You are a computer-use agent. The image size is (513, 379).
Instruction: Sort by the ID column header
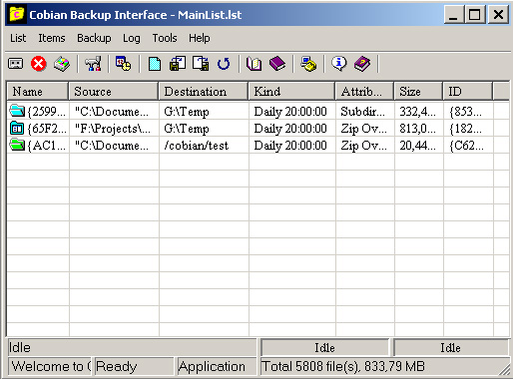tap(468, 92)
